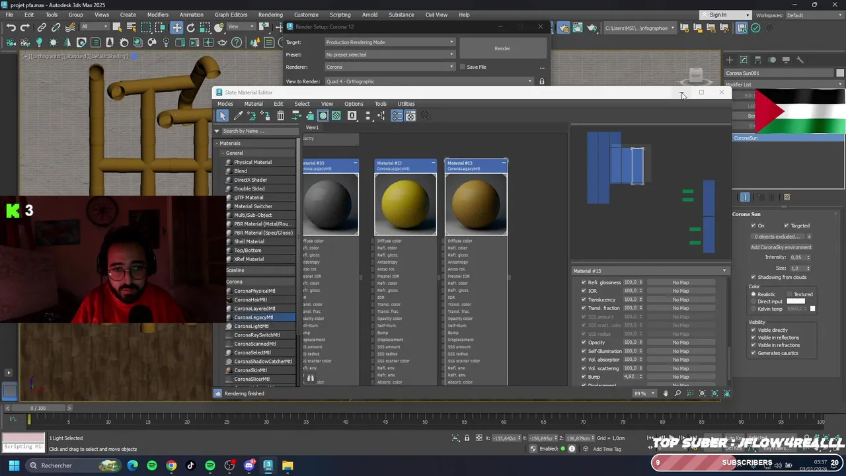This screenshot has width=846, height=476.
Task: Click Add CoronaSky environment button
Action: 781,247
